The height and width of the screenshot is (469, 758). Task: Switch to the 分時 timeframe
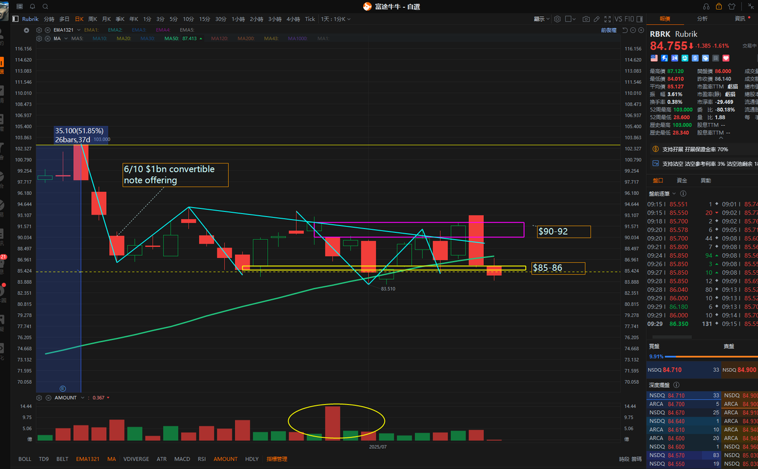(49, 19)
